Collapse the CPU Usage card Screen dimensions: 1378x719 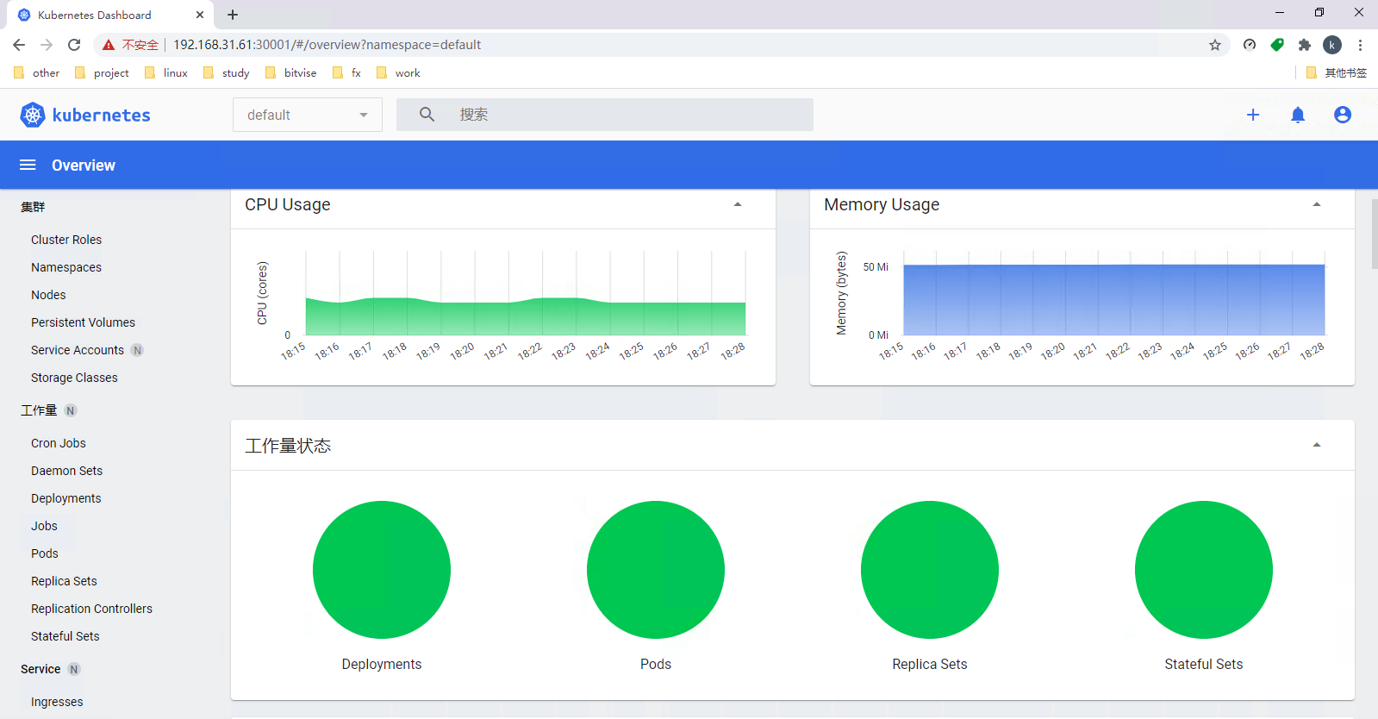738,204
